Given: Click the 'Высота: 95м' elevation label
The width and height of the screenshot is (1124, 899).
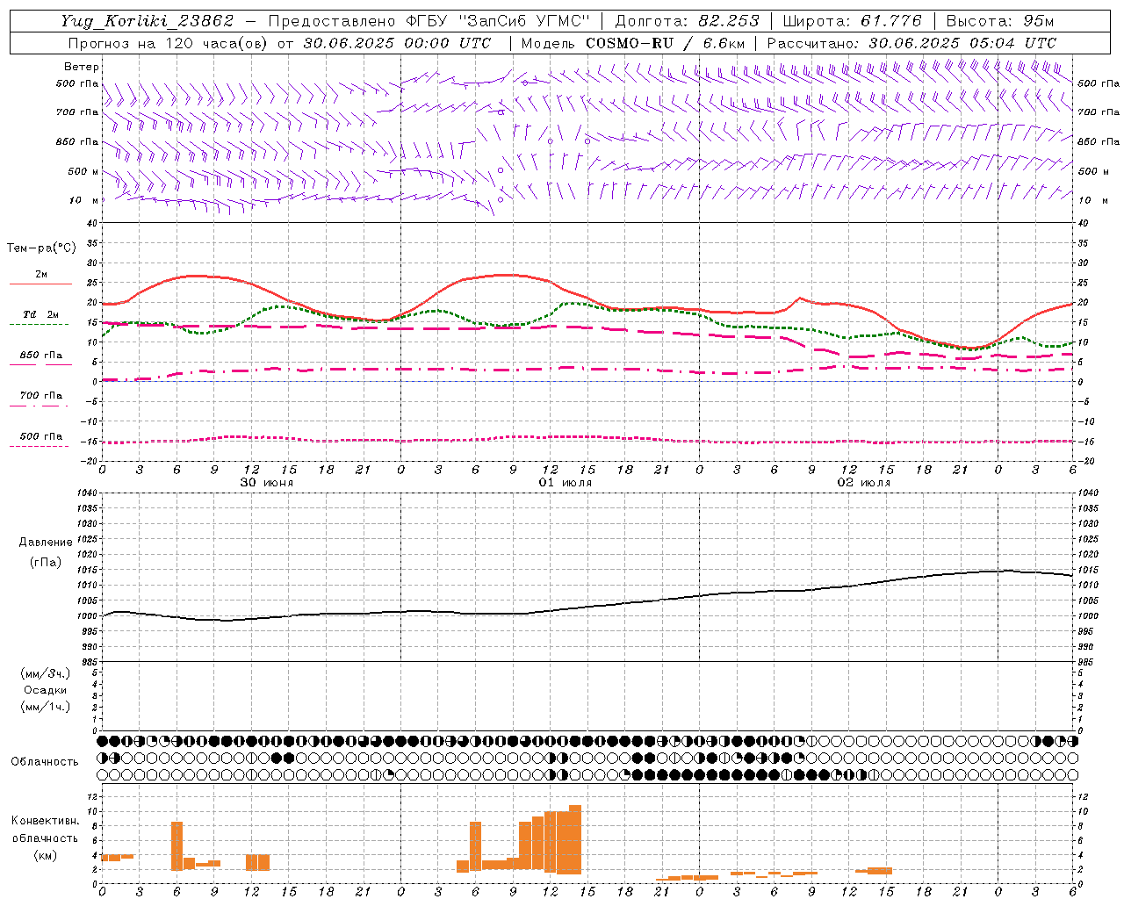Looking at the screenshot, I should [x=999, y=21].
